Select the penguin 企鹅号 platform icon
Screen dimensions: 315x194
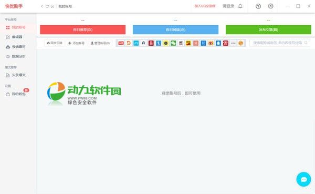click(218, 43)
